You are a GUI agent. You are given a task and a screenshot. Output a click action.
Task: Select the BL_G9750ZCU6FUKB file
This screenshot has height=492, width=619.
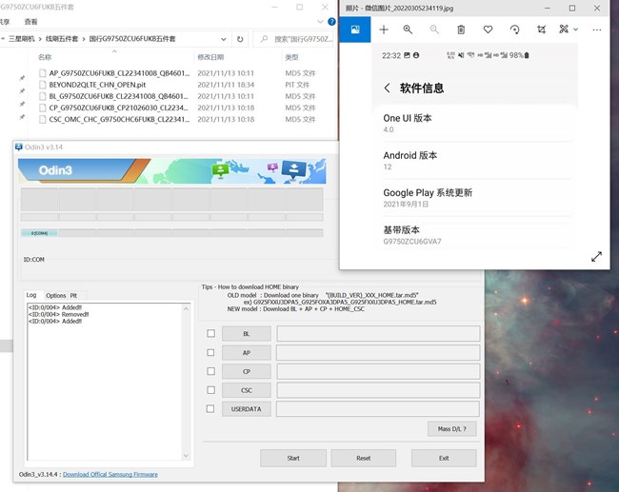pyautogui.click(x=118, y=96)
